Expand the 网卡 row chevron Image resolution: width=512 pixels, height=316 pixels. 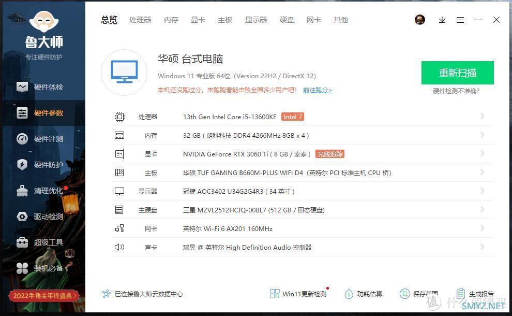click(x=483, y=228)
